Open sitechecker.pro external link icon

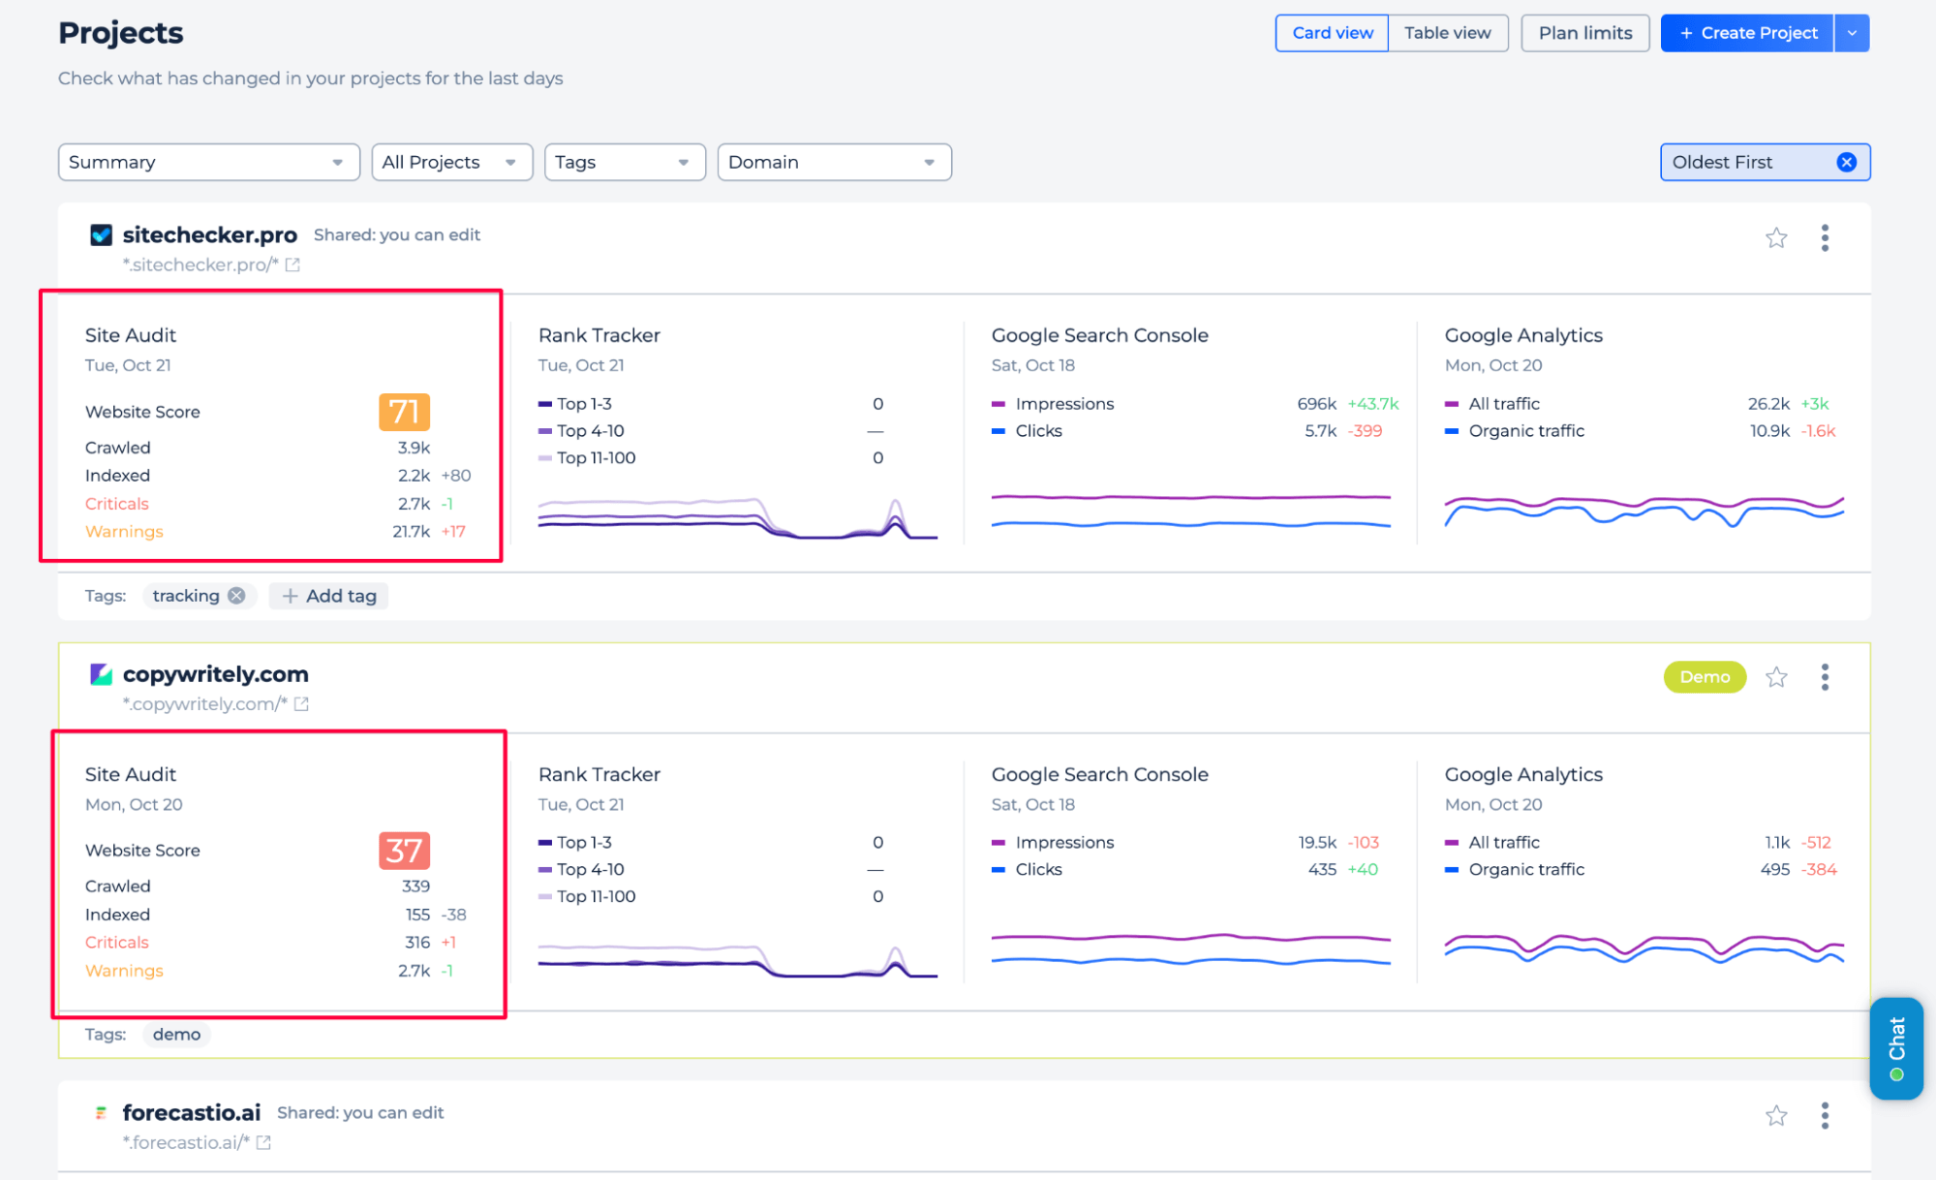(x=292, y=264)
